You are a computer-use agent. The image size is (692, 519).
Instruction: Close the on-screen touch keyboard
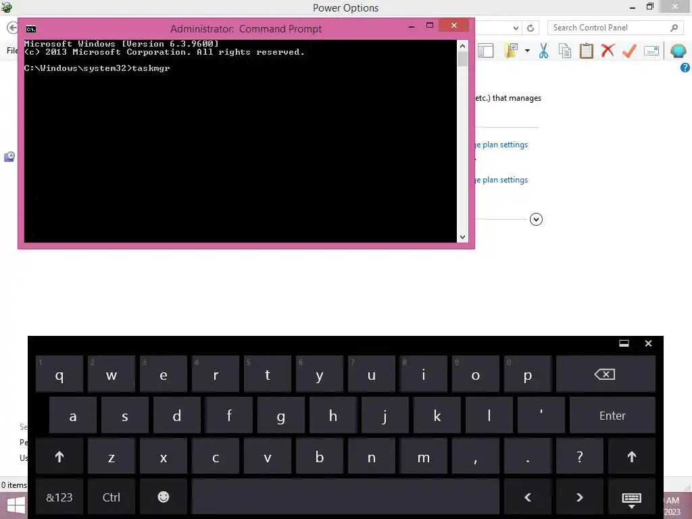tap(648, 343)
